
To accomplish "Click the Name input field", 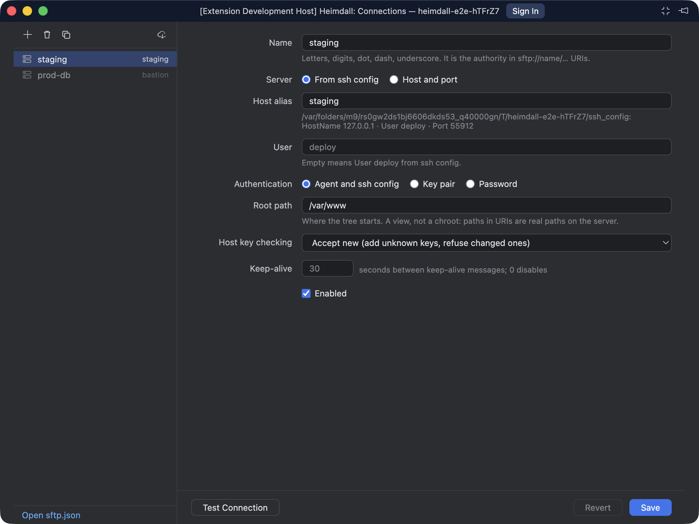I will 486,43.
